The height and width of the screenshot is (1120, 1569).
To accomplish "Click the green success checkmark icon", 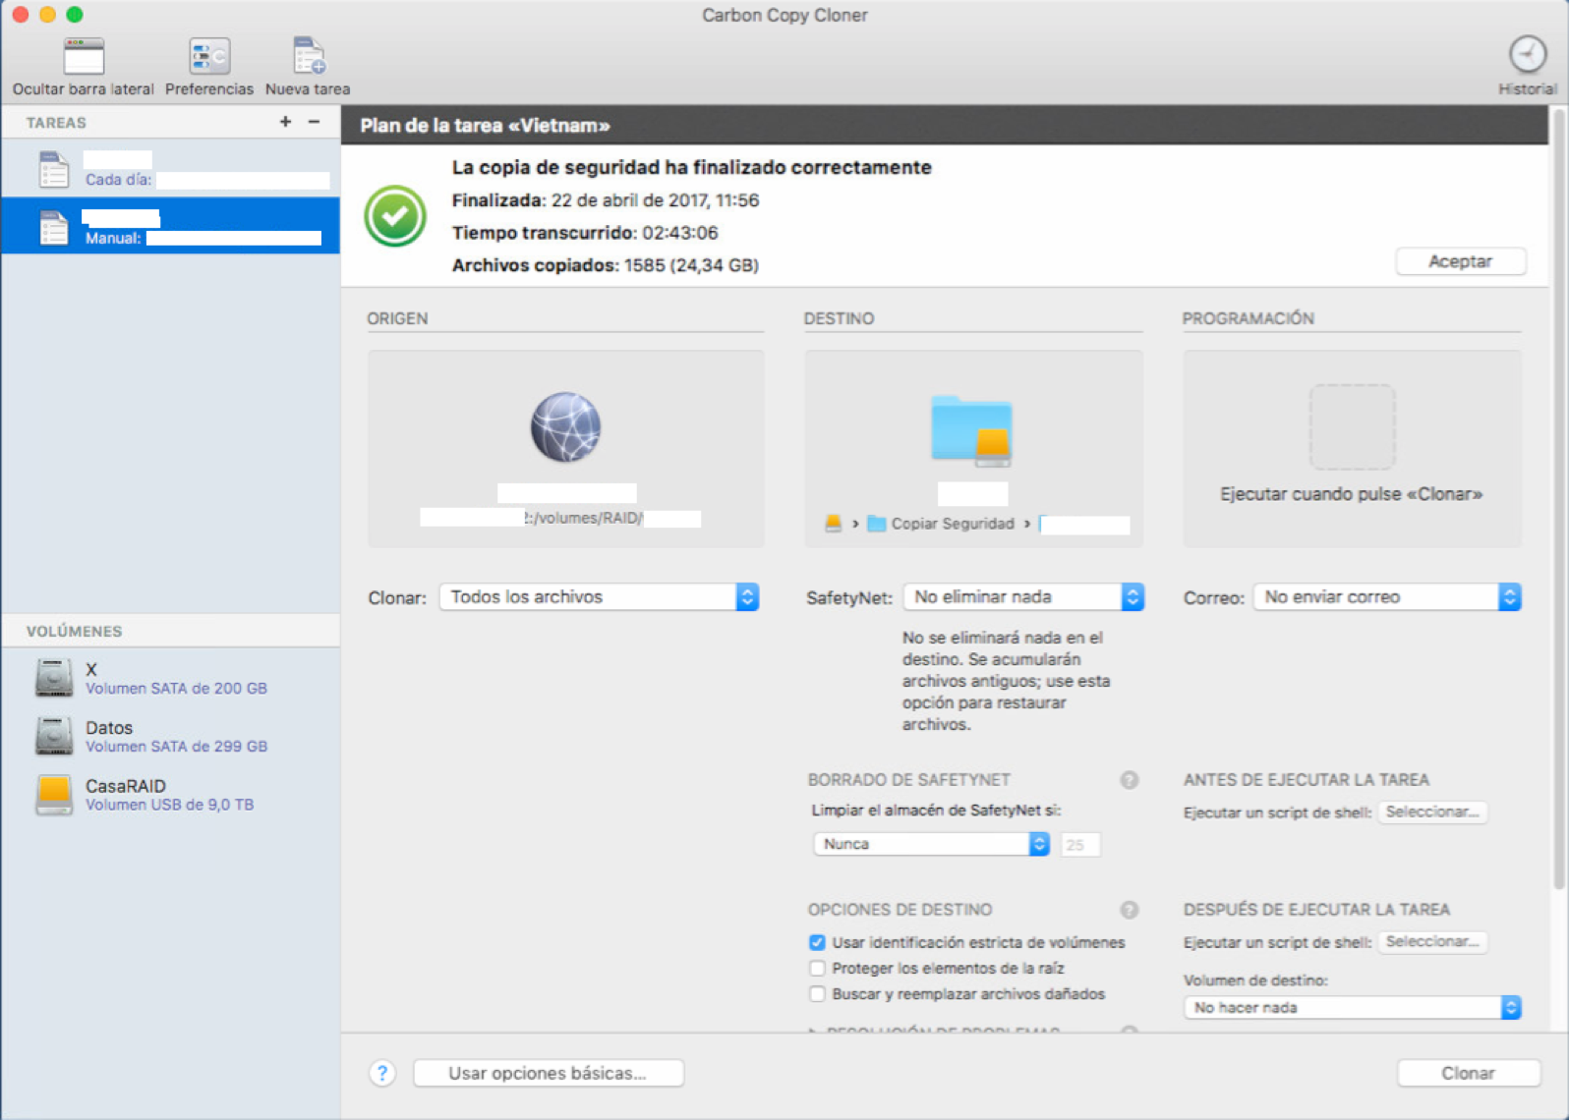I will click(395, 216).
